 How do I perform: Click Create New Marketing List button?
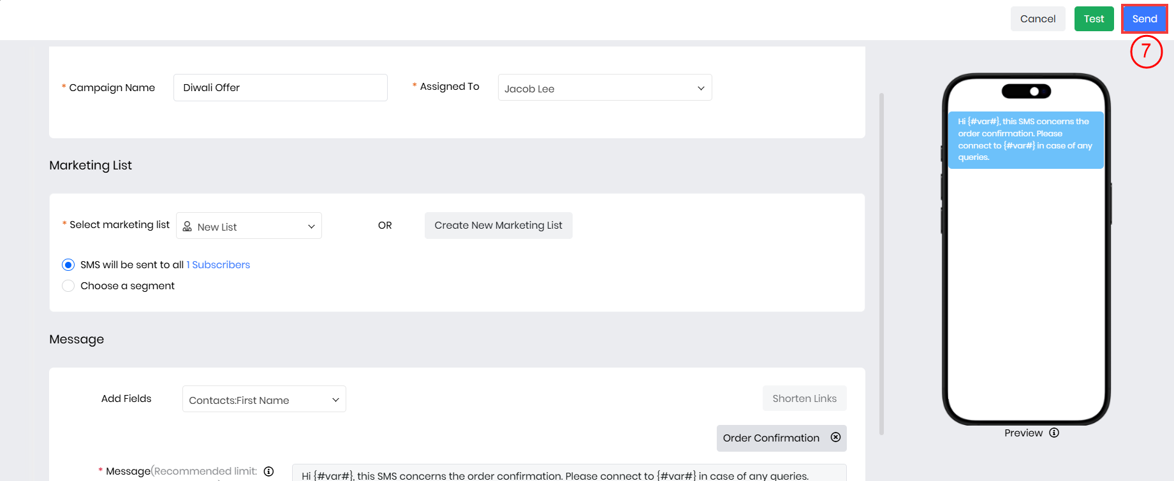pos(498,226)
